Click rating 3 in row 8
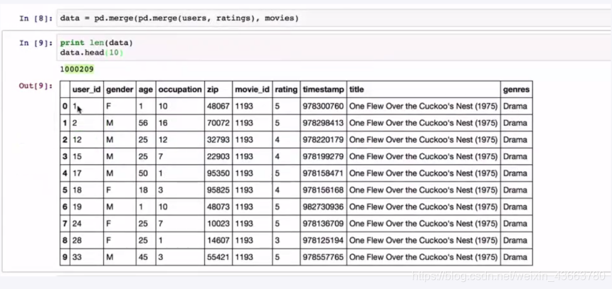The width and height of the screenshot is (612, 289). [277, 240]
